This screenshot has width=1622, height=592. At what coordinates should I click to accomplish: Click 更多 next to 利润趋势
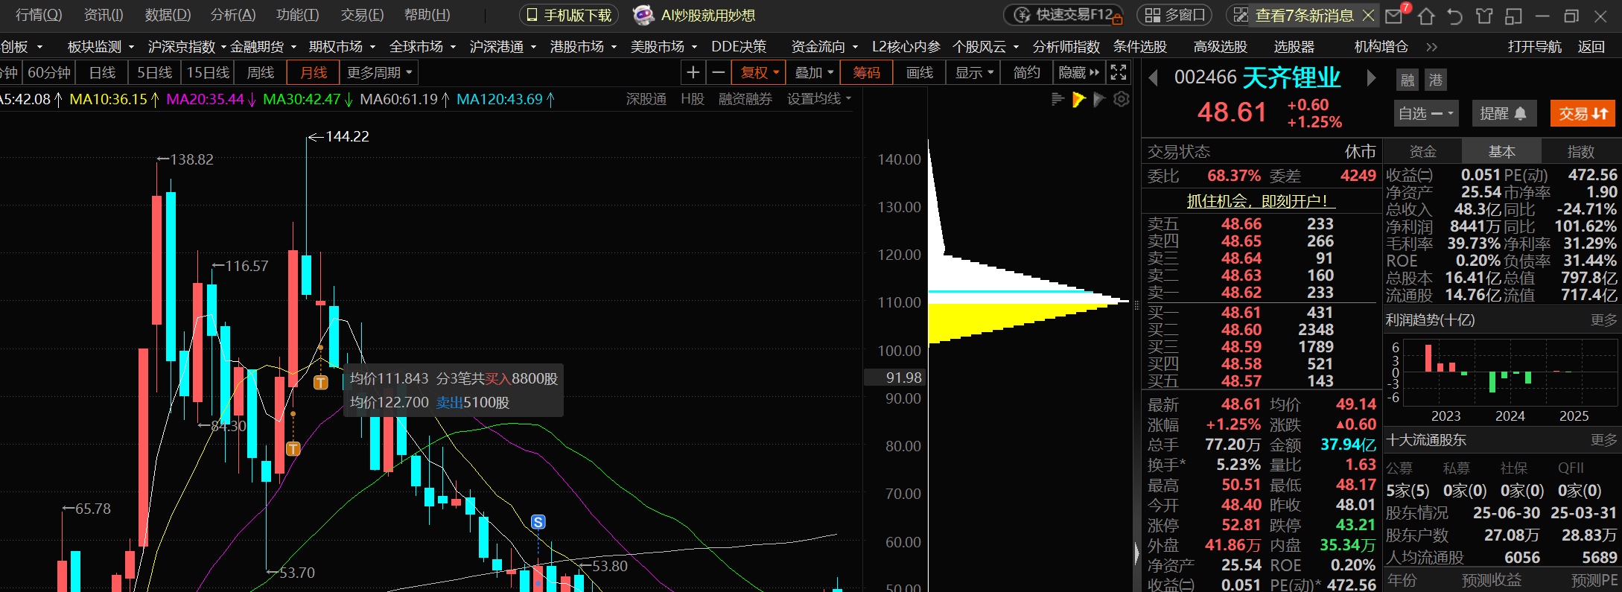(x=1603, y=320)
